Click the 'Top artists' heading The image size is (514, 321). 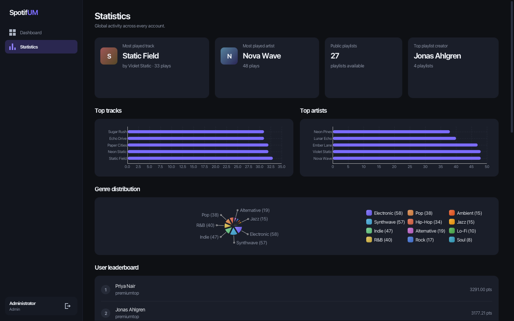[x=313, y=111]
